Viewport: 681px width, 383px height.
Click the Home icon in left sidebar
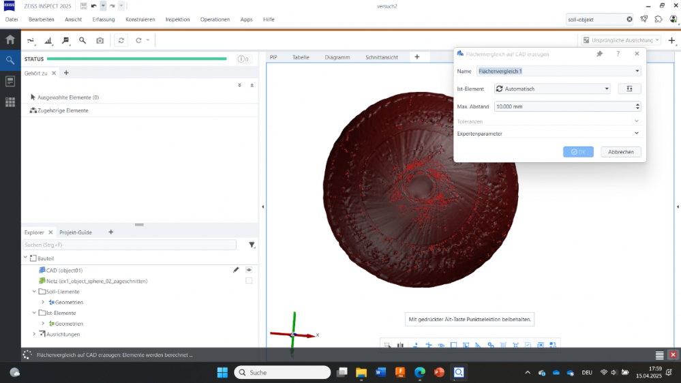(10, 40)
